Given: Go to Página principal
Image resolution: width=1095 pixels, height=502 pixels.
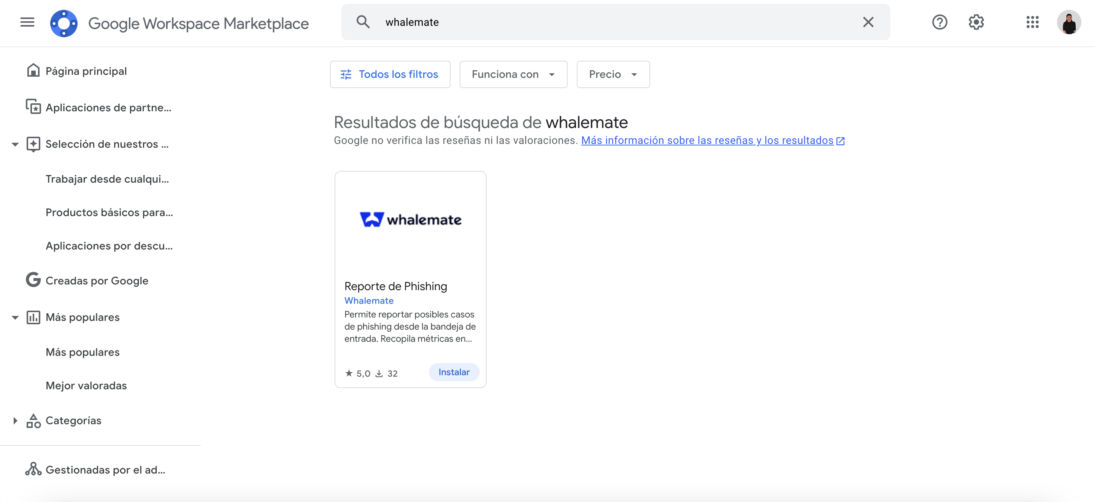Looking at the screenshot, I should pos(86,71).
